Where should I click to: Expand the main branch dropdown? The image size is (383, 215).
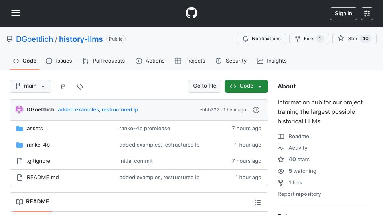tap(31, 86)
